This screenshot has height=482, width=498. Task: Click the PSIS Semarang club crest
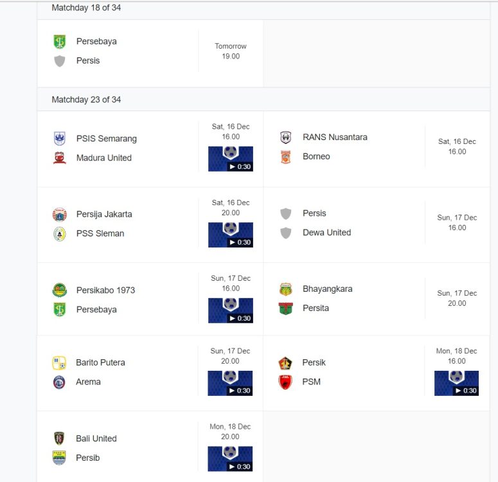click(x=59, y=139)
